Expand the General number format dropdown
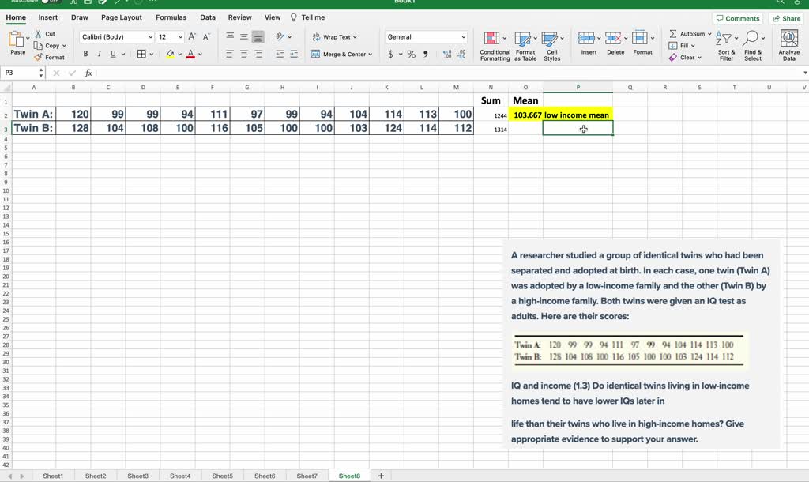 463,37
